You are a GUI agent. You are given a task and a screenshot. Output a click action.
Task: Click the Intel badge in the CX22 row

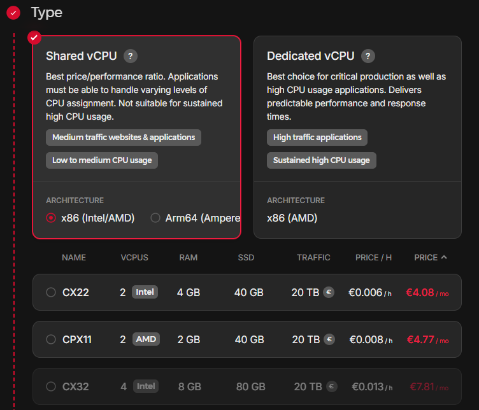pyautogui.click(x=145, y=292)
